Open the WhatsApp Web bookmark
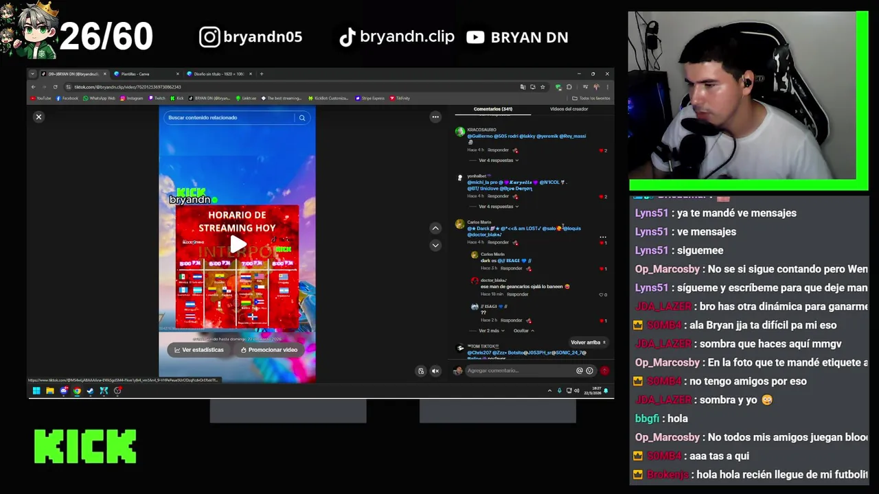 (x=99, y=98)
